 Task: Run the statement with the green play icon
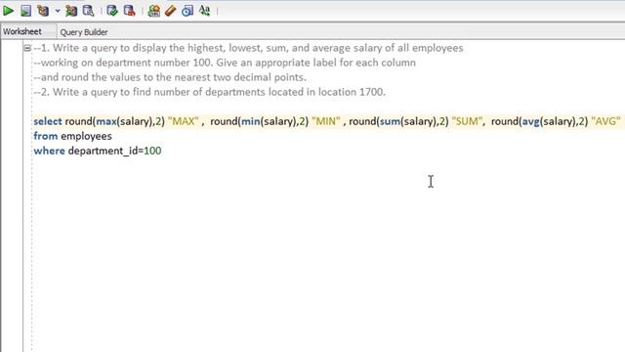[8, 11]
